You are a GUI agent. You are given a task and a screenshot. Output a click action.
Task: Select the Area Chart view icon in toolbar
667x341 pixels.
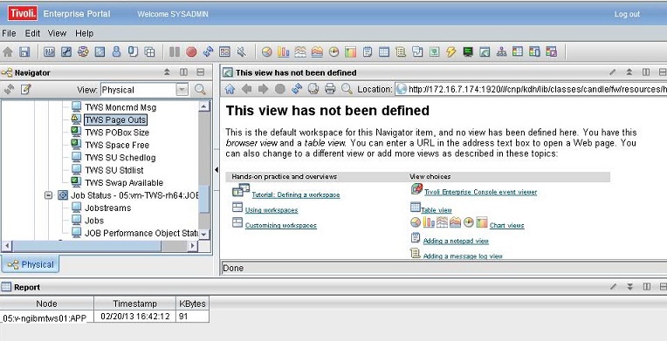click(317, 51)
